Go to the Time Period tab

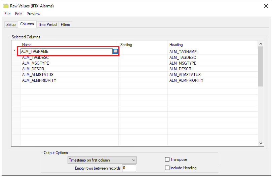pos(47,25)
